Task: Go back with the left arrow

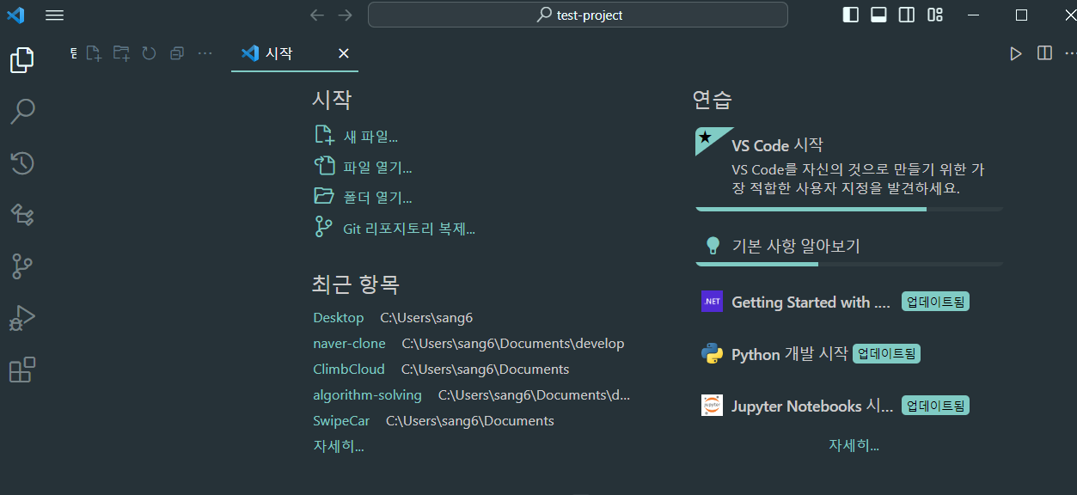Action: coord(317,15)
